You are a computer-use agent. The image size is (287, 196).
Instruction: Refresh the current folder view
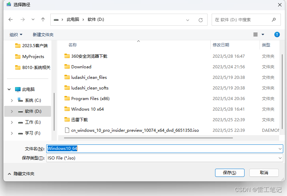201,20
